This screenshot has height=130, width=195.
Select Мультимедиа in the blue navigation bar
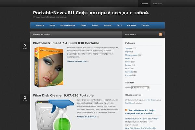(x=68, y=25)
